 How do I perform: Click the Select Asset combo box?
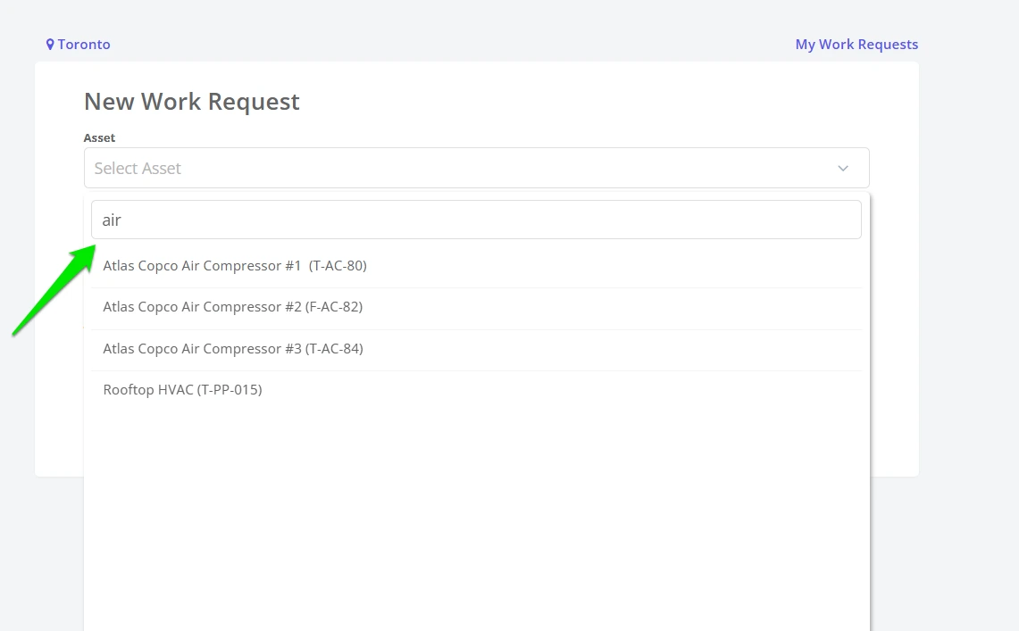(x=476, y=168)
